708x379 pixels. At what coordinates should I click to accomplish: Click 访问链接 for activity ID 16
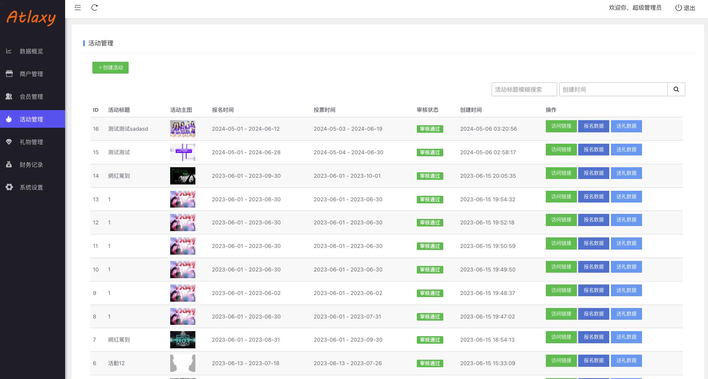[561, 126]
